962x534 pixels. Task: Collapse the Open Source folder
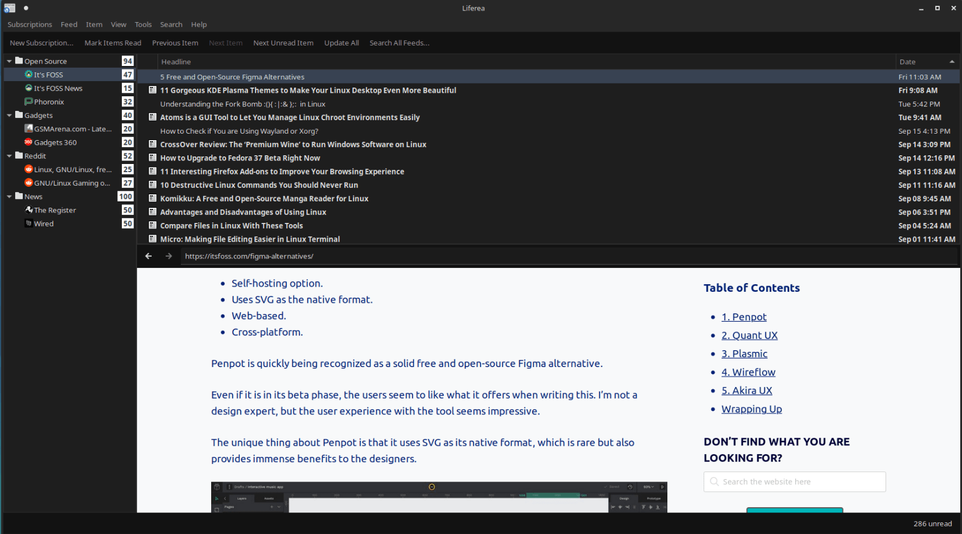click(9, 61)
